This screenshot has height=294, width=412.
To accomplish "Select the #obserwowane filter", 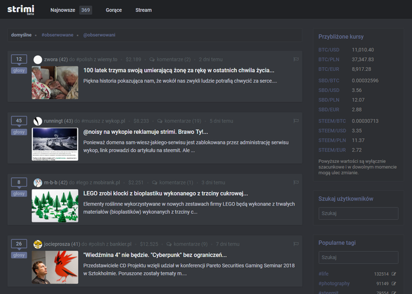I will pos(57,35).
